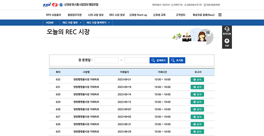Open the REC 시장 정보 top menu
The width and height of the screenshot is (264, 136).
[x=117, y=15]
